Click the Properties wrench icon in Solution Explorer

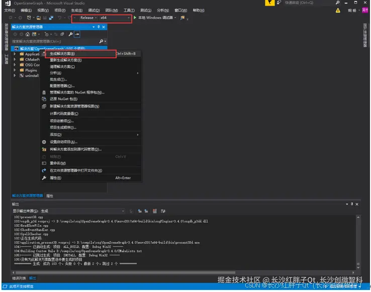click(70, 34)
